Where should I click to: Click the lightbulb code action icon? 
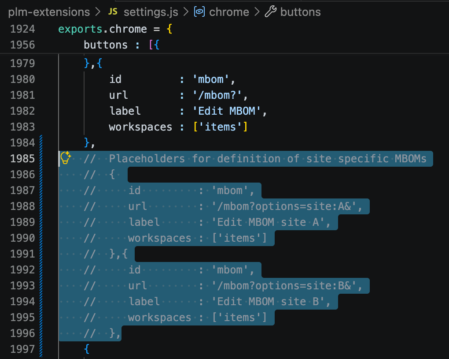(66, 157)
